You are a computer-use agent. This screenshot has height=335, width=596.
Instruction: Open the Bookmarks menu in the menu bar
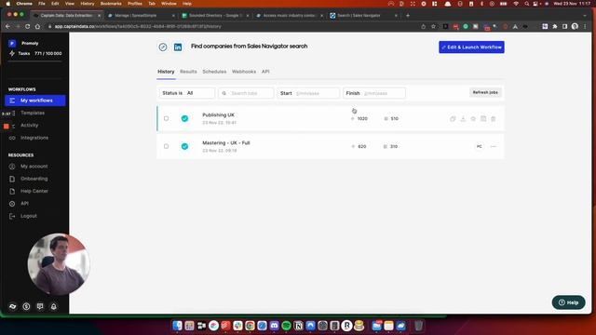coord(111,4)
